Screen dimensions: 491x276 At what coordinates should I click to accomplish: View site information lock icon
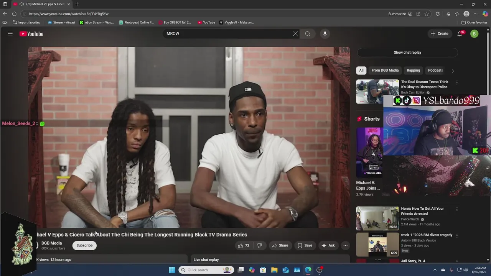tap(25, 14)
